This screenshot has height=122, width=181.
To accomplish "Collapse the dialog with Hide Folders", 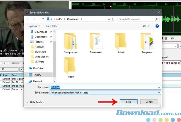I will [x=35, y=102].
